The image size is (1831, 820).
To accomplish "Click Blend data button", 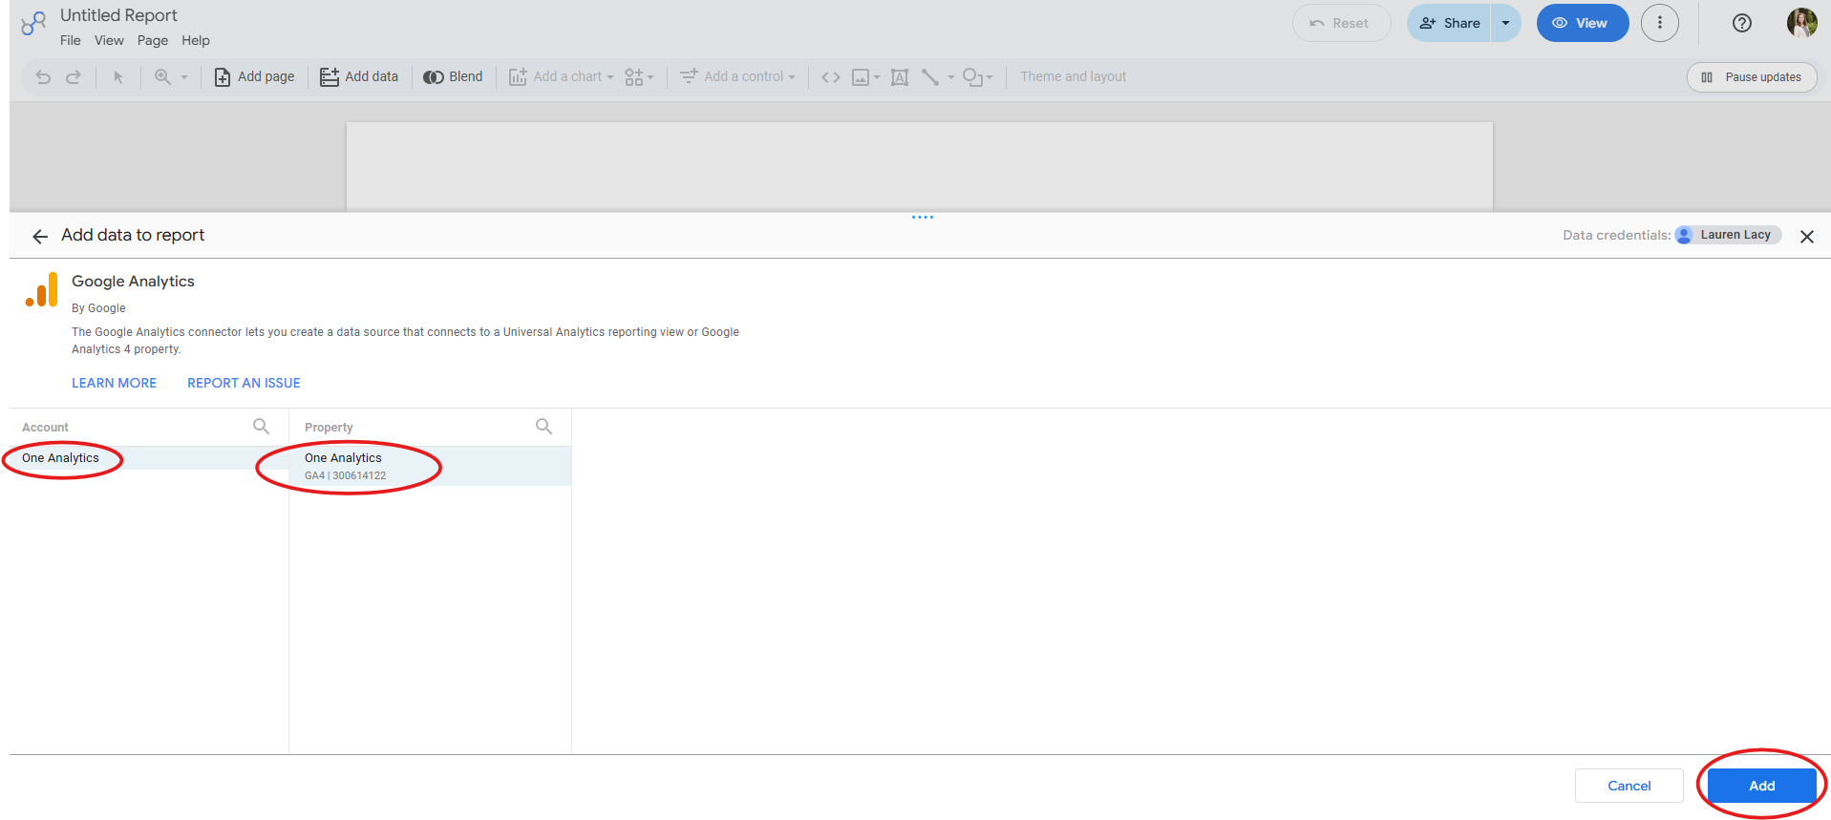I will [x=453, y=77].
